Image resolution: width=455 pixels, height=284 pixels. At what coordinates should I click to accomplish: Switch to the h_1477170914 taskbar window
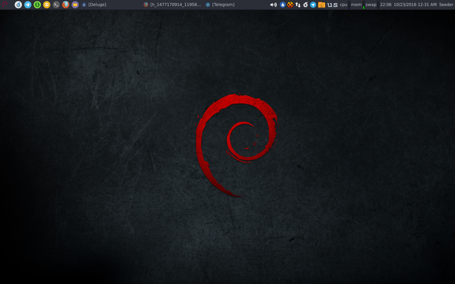pyautogui.click(x=173, y=5)
